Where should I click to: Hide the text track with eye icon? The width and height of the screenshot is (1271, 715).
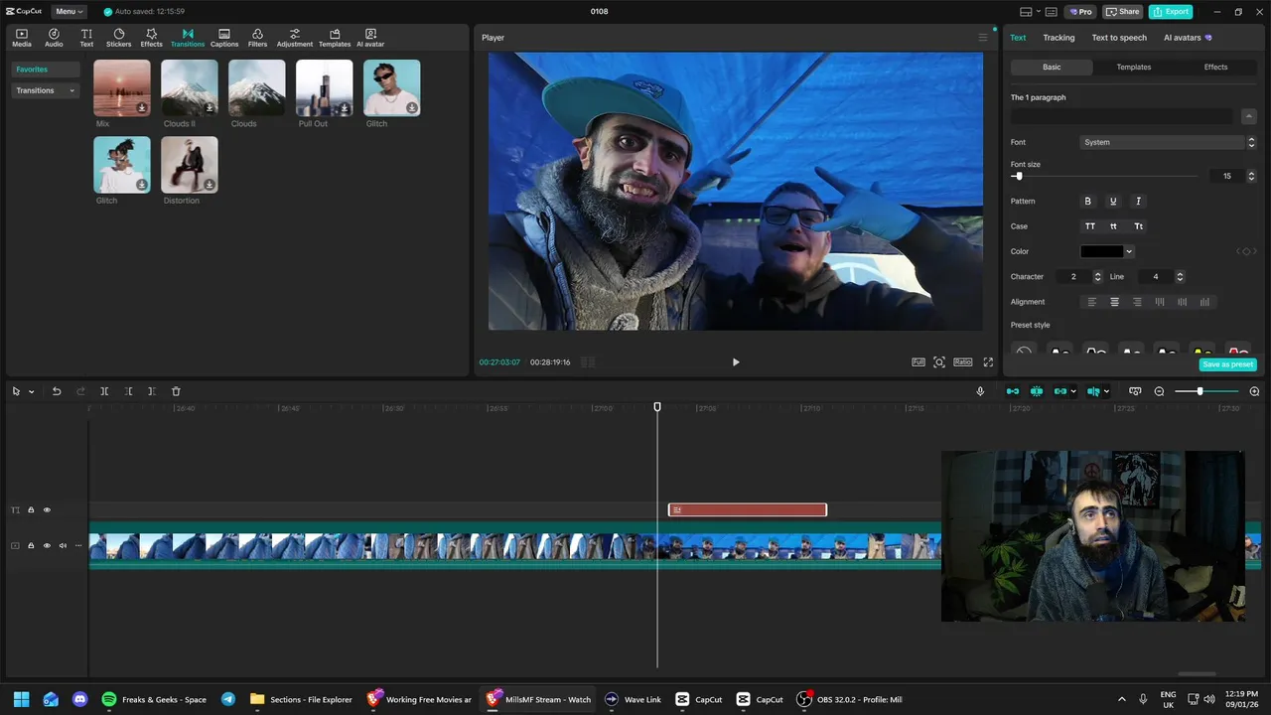click(47, 510)
